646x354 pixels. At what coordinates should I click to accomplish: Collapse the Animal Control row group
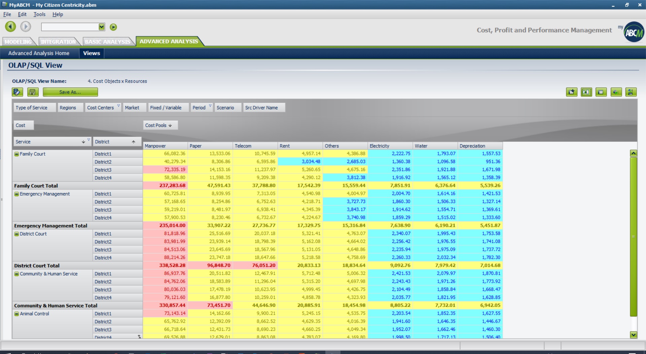16,314
